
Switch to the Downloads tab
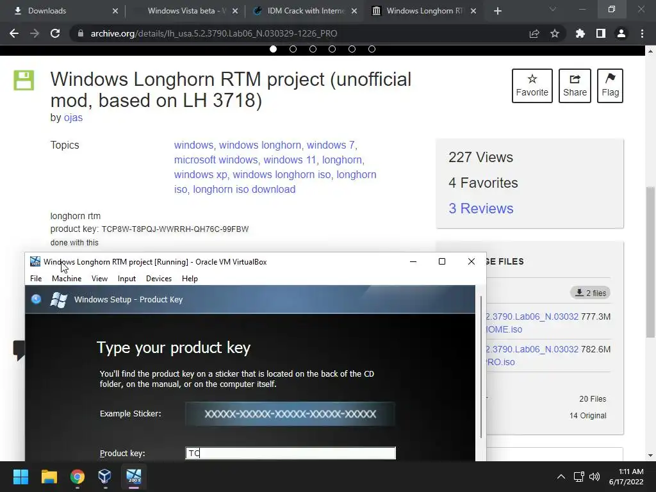[61, 11]
